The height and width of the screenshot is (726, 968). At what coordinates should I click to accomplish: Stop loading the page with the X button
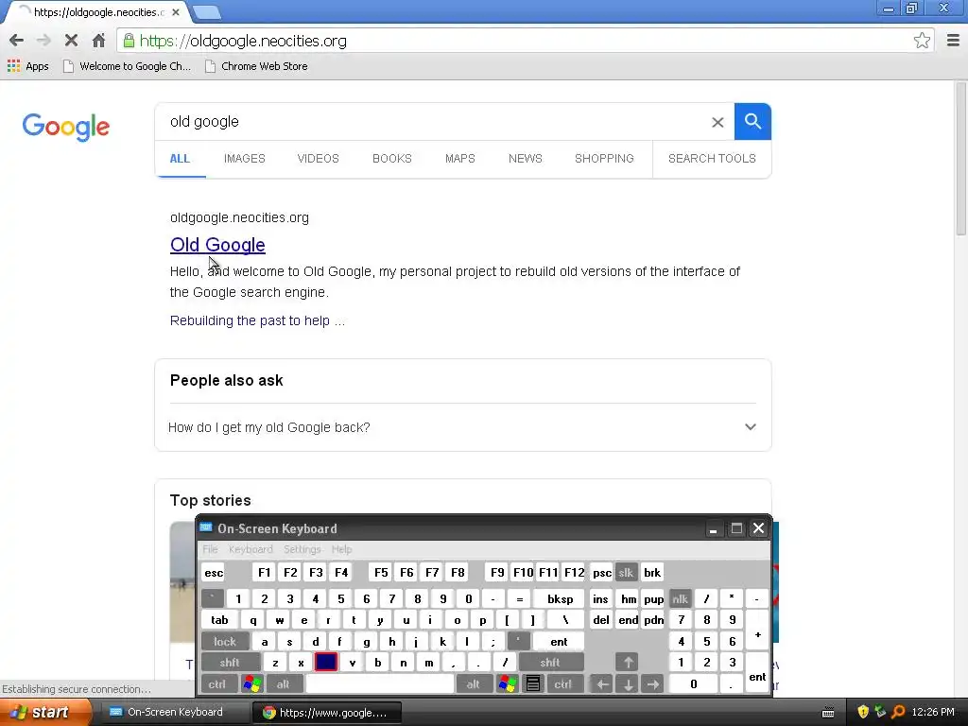[71, 41]
